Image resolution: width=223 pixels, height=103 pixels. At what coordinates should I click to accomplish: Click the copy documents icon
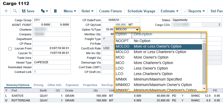point(43,11)
